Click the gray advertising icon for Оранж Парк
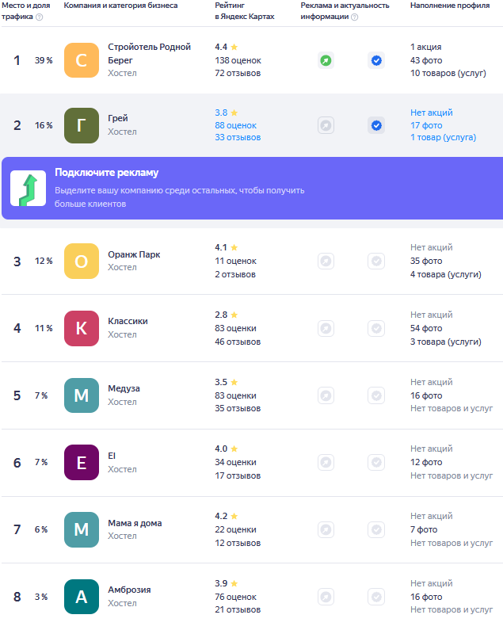The height and width of the screenshot is (630, 503). (x=326, y=262)
